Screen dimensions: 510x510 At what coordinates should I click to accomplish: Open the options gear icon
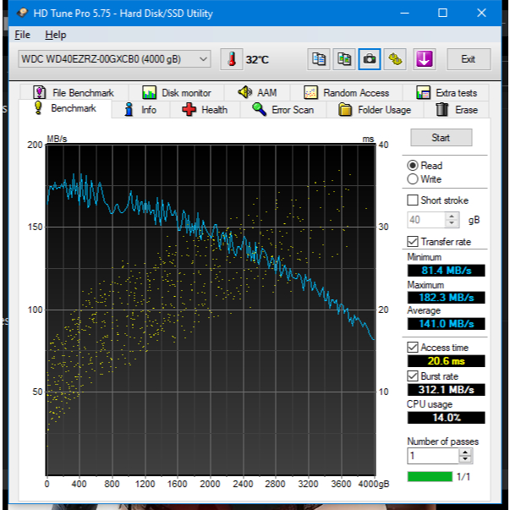(395, 58)
